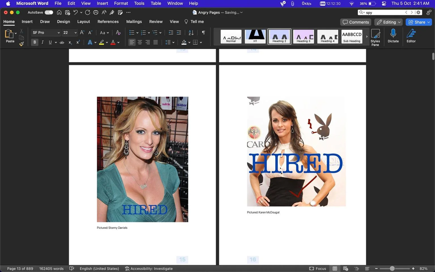Switch to Print Layout view in status bar
Image resolution: width=435 pixels, height=272 pixels.
335,268
